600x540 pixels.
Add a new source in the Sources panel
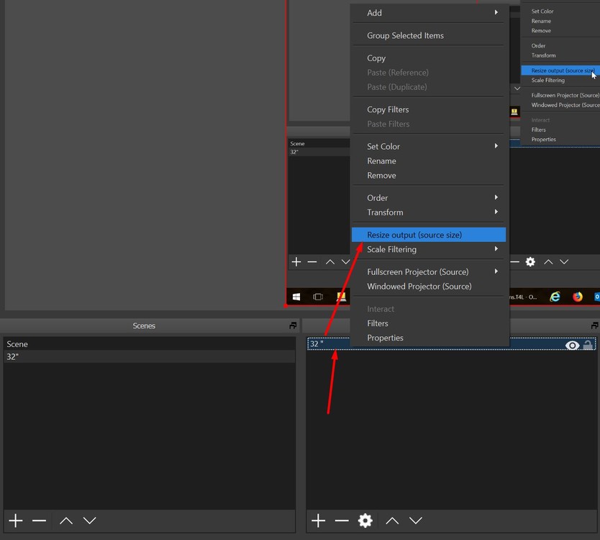318,521
